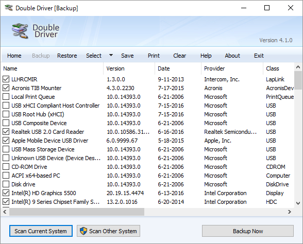
Task: Click the list scroll up arrow
Action: 298,67
